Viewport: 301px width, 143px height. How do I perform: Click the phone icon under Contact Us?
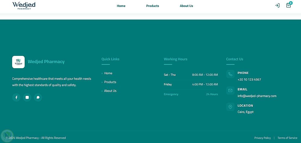pyautogui.click(x=230, y=74)
